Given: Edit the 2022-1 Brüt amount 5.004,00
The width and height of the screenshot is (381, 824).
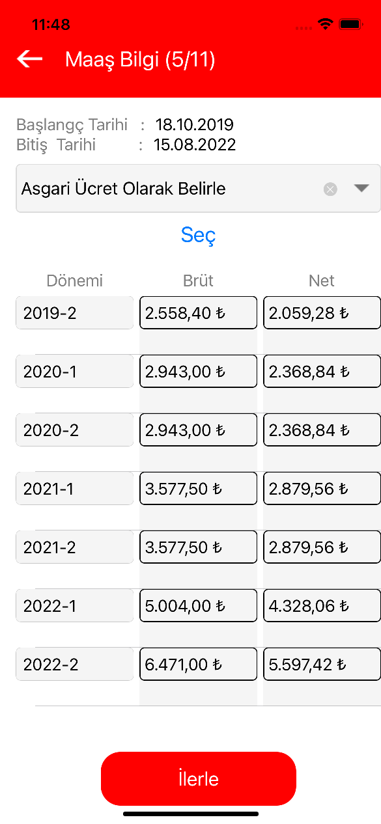Looking at the screenshot, I should [x=198, y=606].
